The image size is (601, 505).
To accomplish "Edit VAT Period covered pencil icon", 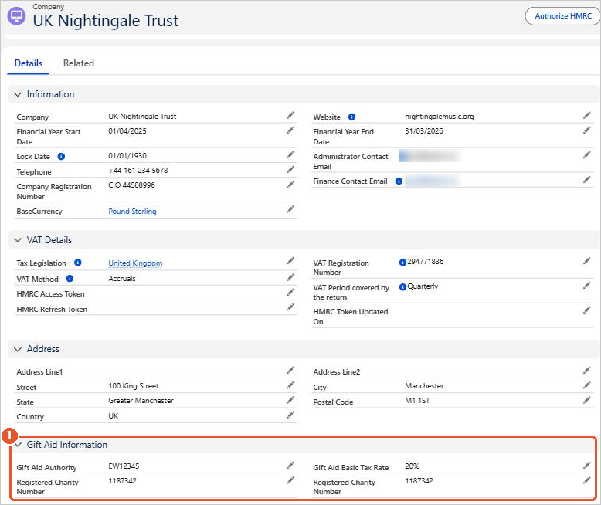I will pos(587,286).
